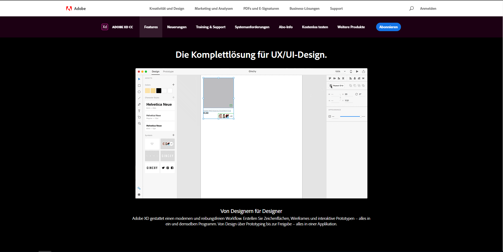Pick the black color swatch
The image size is (503, 252).
point(159,91)
